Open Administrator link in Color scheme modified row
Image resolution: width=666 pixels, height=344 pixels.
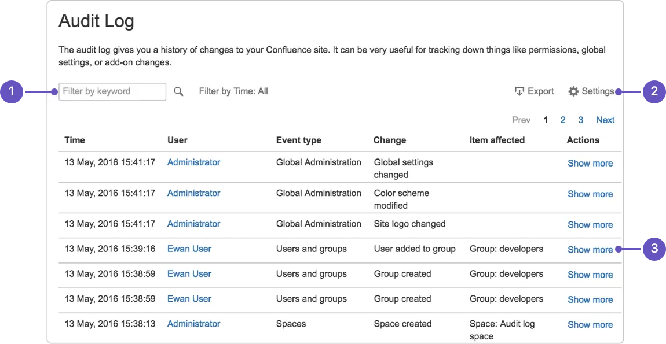point(193,193)
